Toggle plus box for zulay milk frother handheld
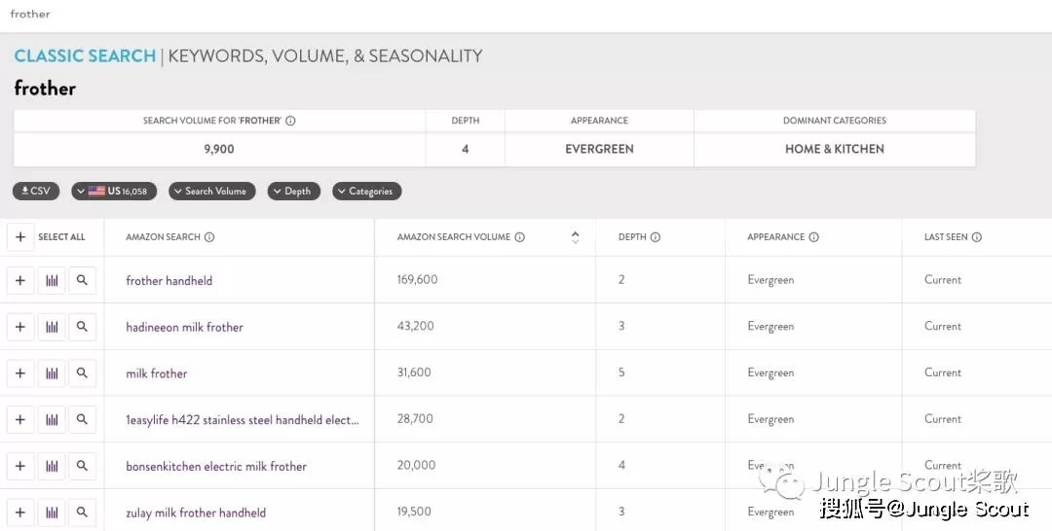The width and height of the screenshot is (1052, 531). pos(20,513)
